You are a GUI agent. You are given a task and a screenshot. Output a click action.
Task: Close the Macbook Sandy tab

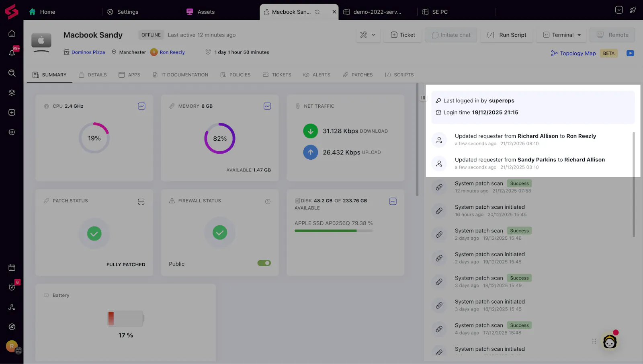tap(334, 12)
